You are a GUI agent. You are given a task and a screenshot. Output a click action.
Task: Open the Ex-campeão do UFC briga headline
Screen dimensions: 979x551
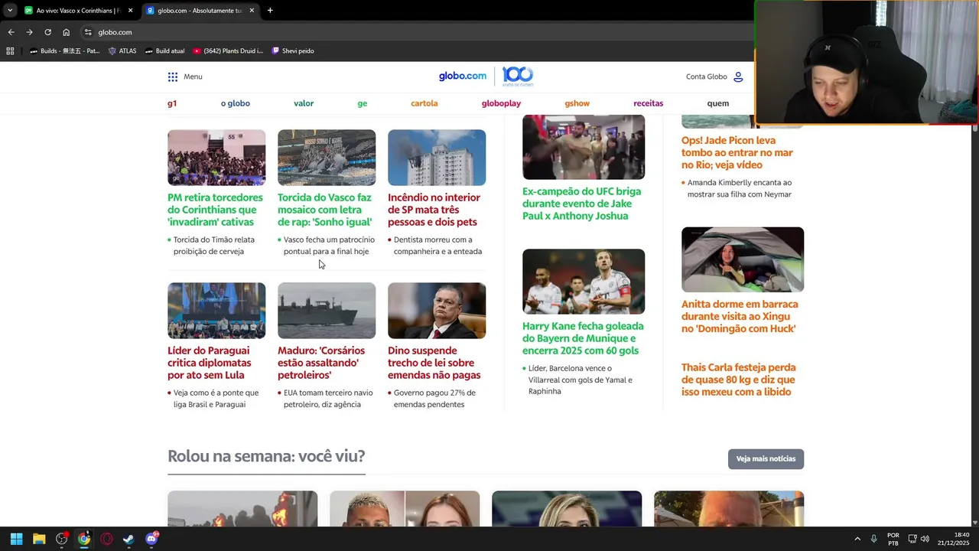click(x=582, y=204)
